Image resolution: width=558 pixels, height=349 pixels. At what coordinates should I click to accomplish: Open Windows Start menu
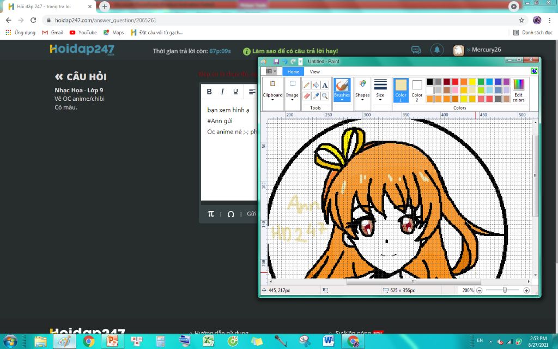[x=10, y=341]
